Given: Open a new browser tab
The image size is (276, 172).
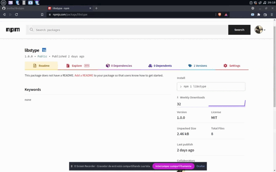Looking at the screenshot, I should 96,8.
